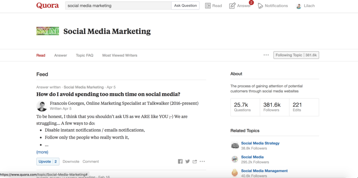Upvote the Francois Georges answer
This screenshot has width=358, height=178.
point(48,161)
